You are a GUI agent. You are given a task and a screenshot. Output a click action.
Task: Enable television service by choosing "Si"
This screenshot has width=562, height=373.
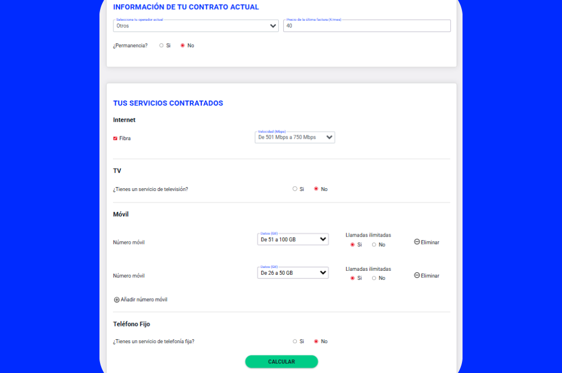(x=294, y=189)
